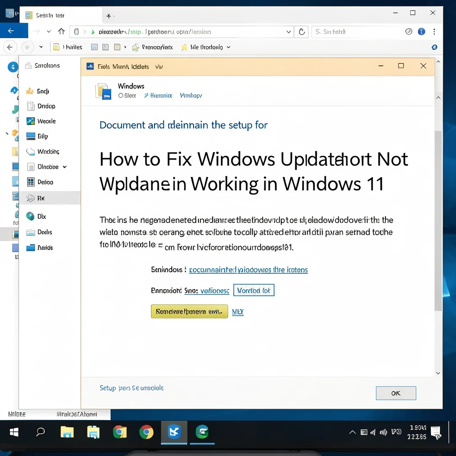The image size is (456, 456).
Task: Select 'Weorle' in the sidebar
Action: click(41, 121)
